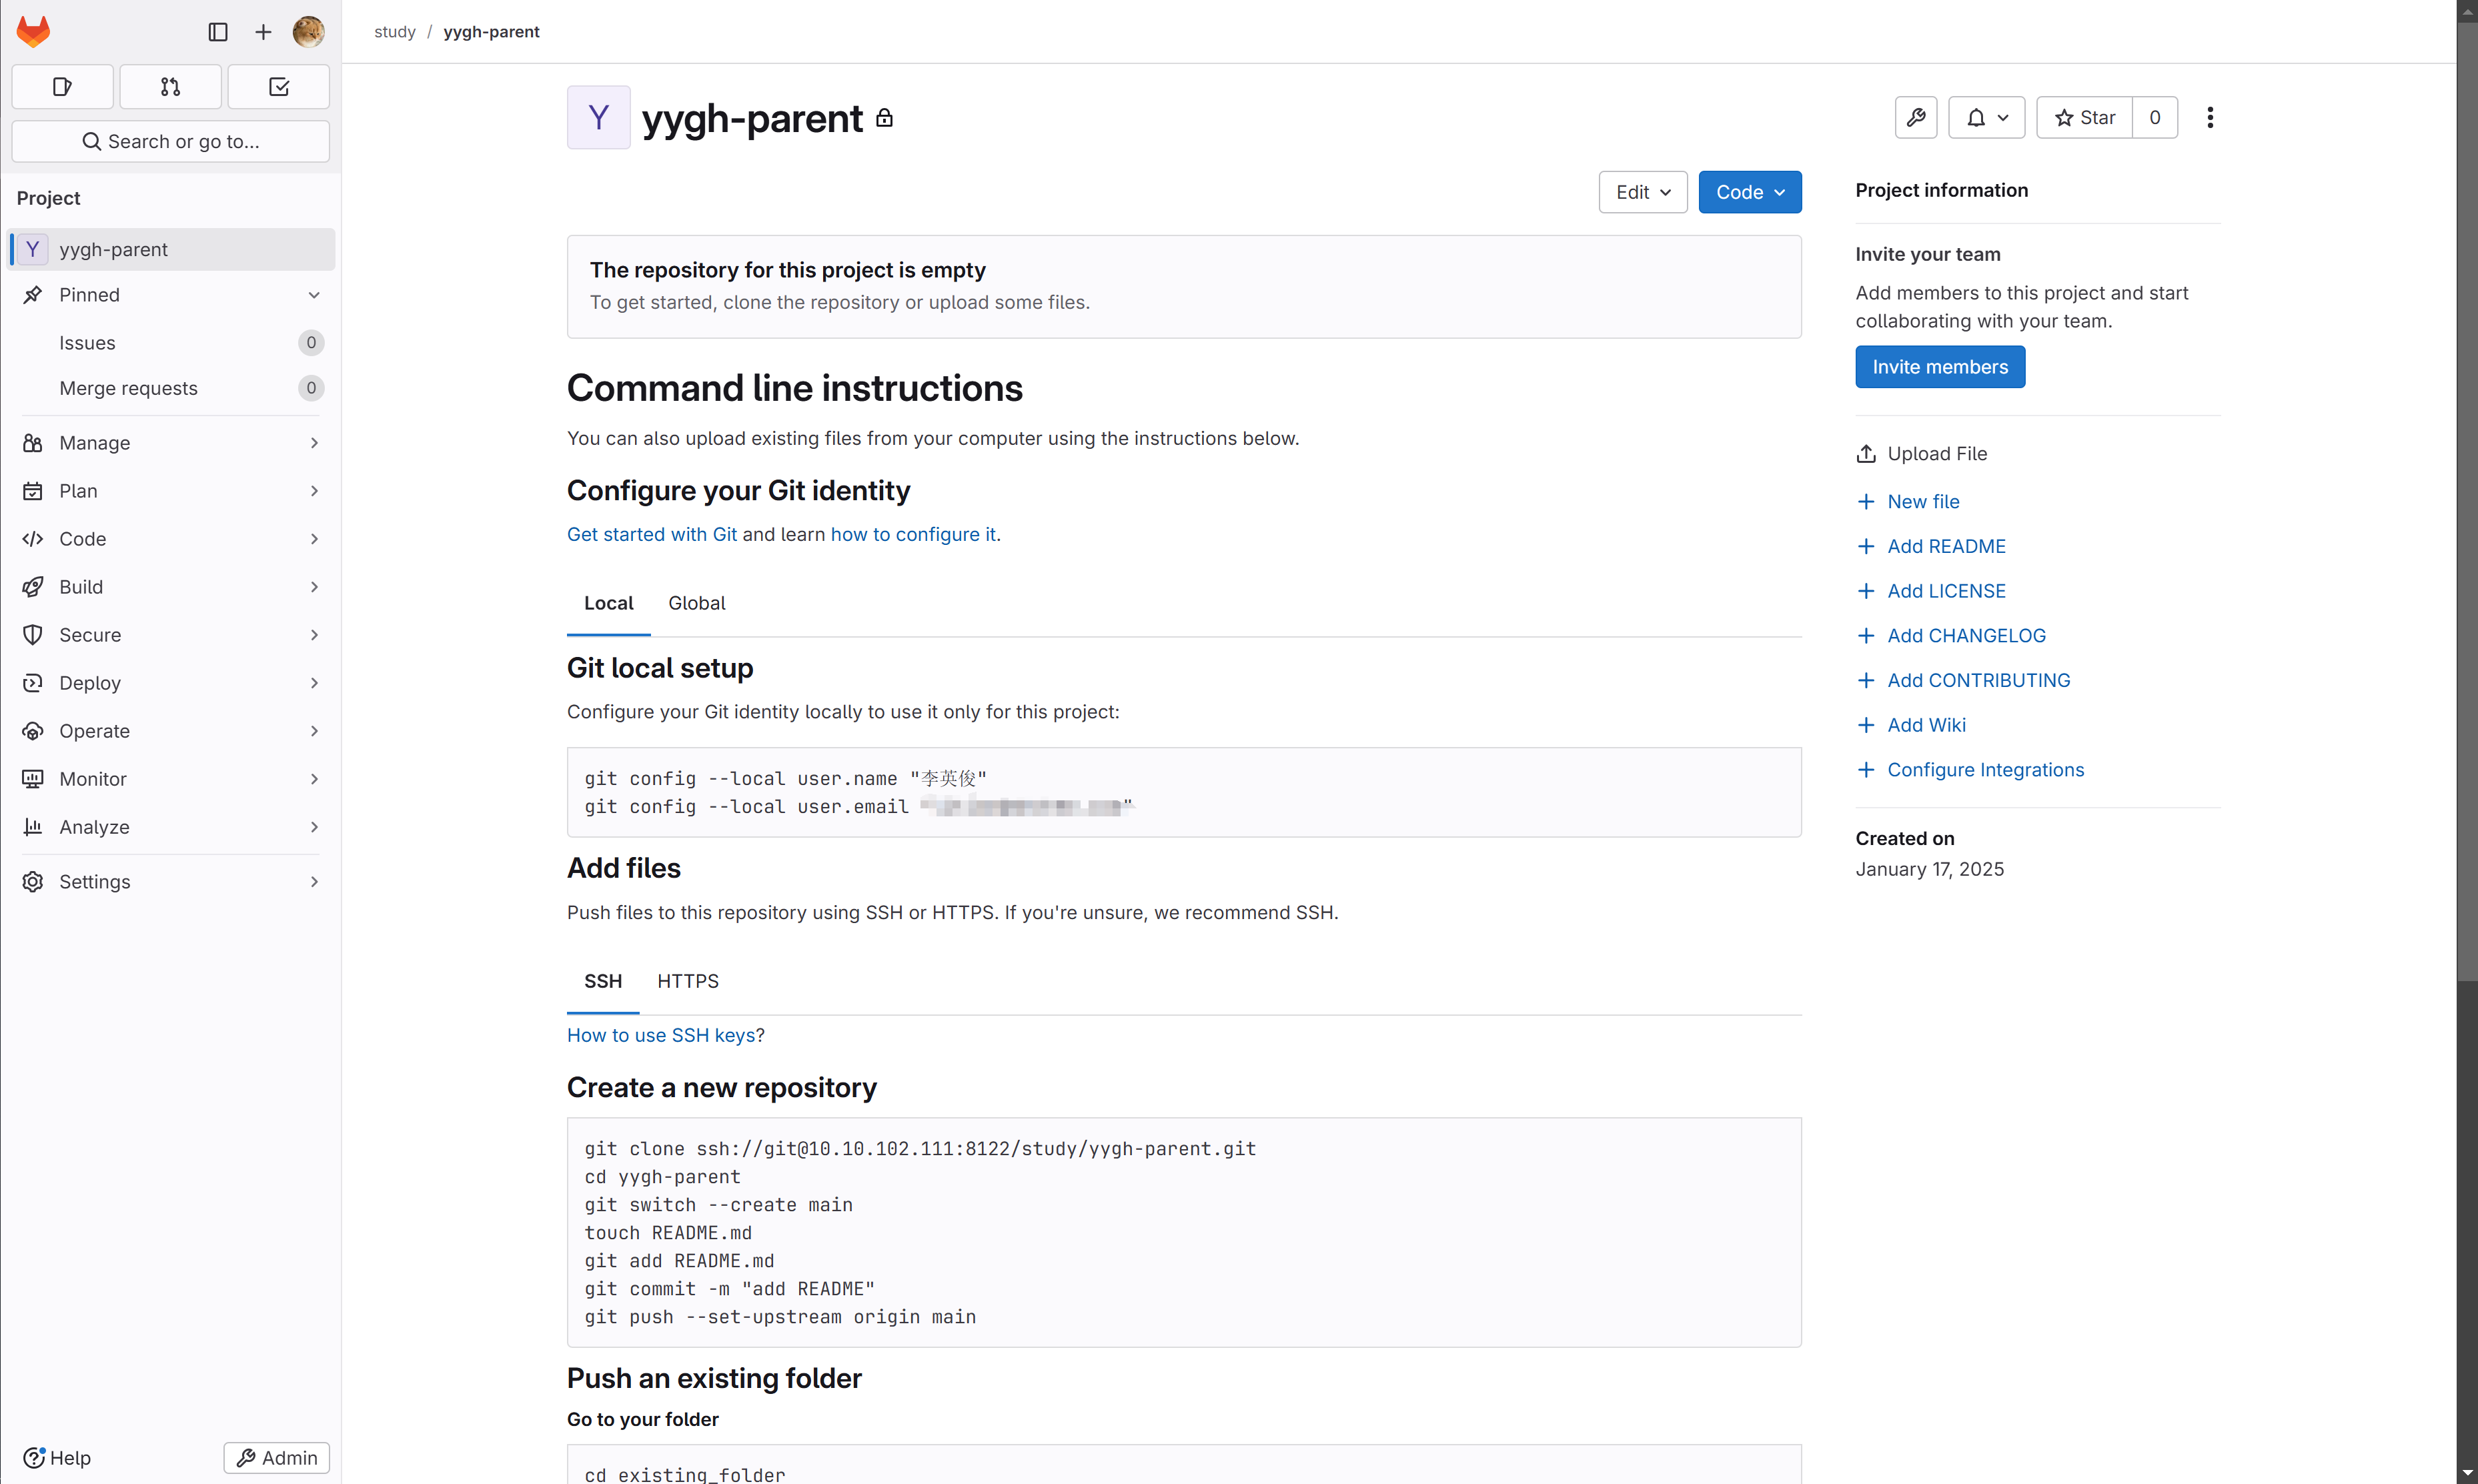Viewport: 2478px width, 1484px height.
Task: Open the user avatar menu
Action: [x=308, y=32]
